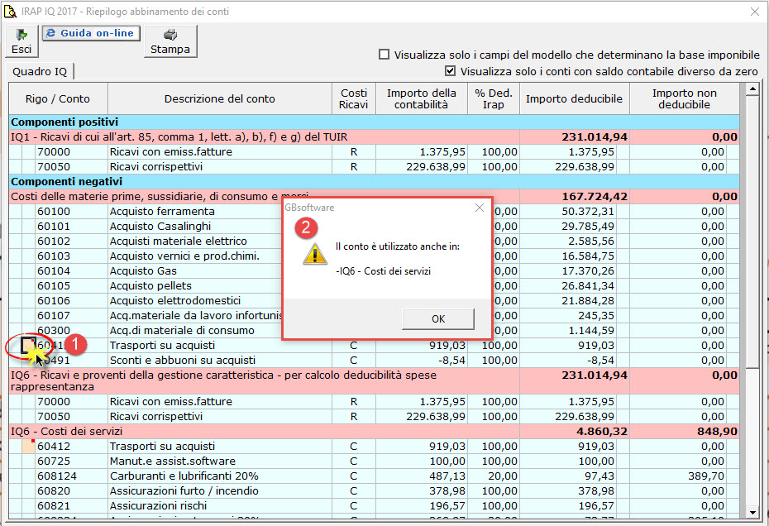This screenshot has width=769, height=526.
Task: Click the non-deductible amount 389,70
Action: coord(705,476)
